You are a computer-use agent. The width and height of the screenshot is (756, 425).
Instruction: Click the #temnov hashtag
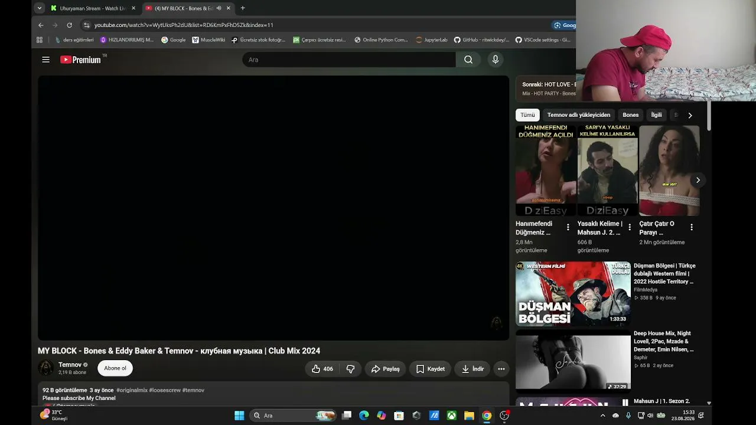[193, 390]
